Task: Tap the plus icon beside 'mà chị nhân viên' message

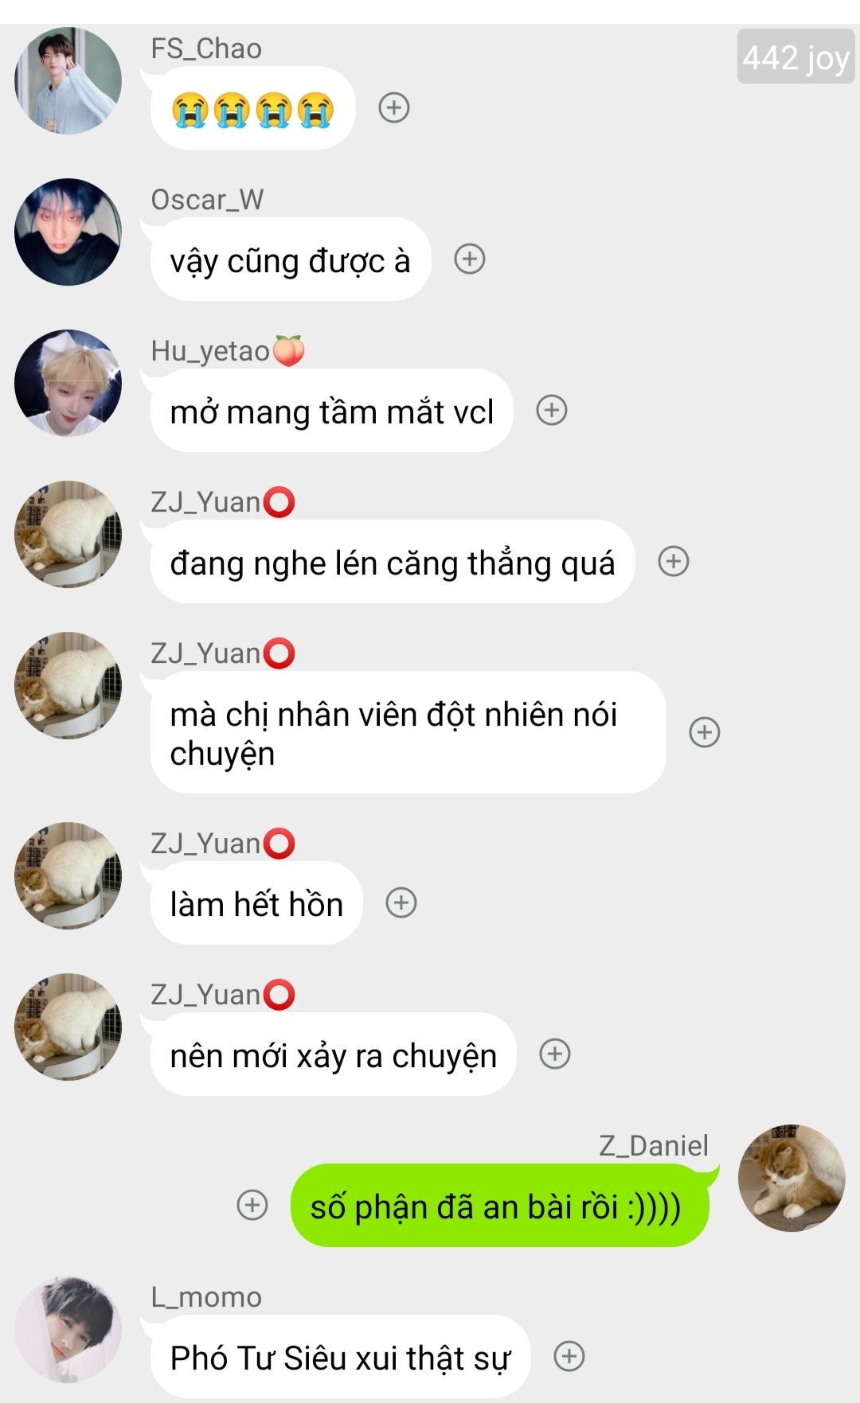Action: pos(705,732)
